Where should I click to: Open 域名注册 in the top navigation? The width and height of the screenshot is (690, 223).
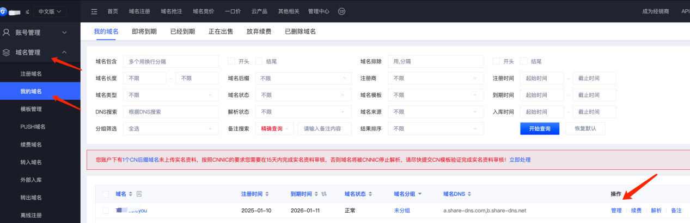click(x=139, y=11)
